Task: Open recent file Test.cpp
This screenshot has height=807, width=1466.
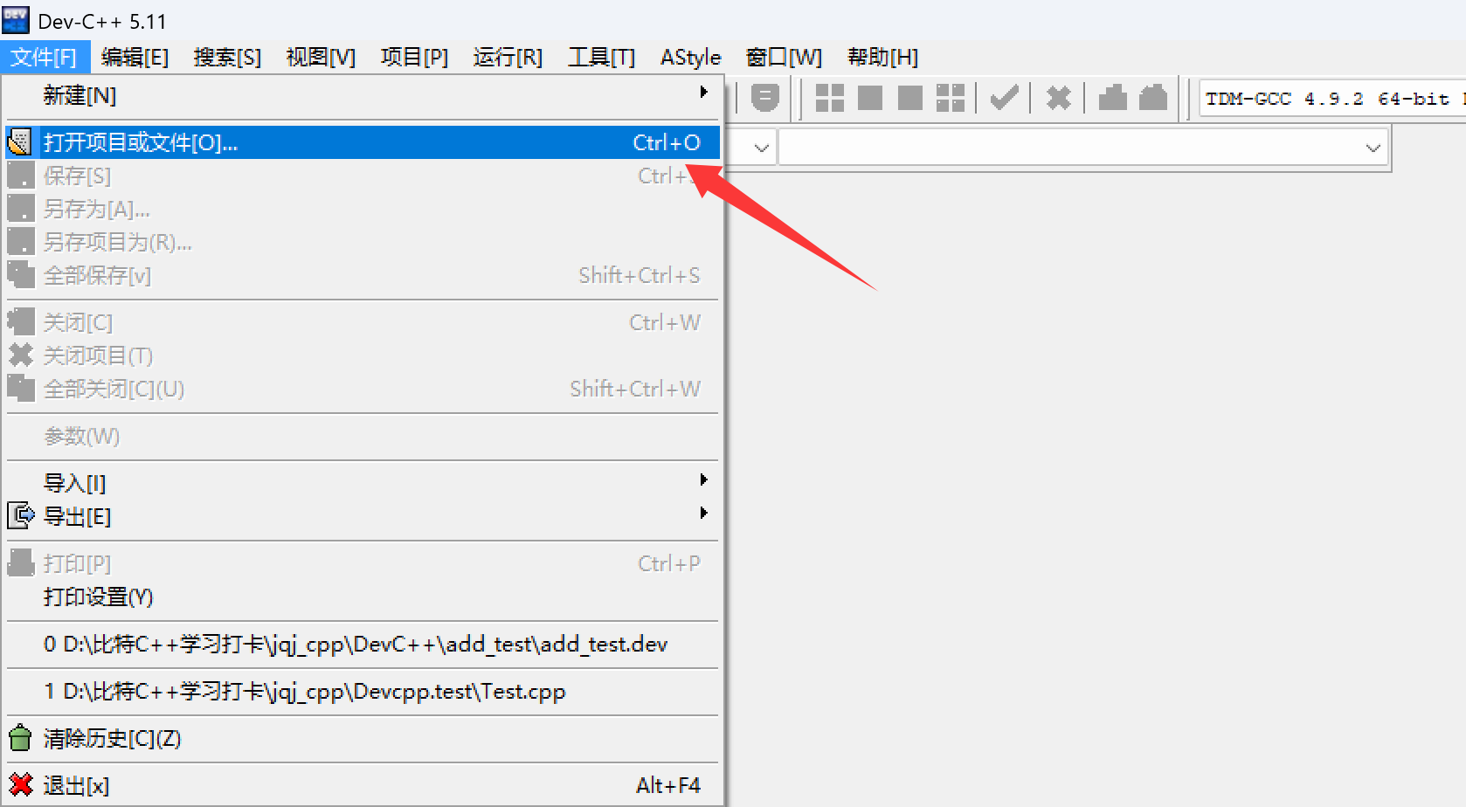Action: coord(363,692)
